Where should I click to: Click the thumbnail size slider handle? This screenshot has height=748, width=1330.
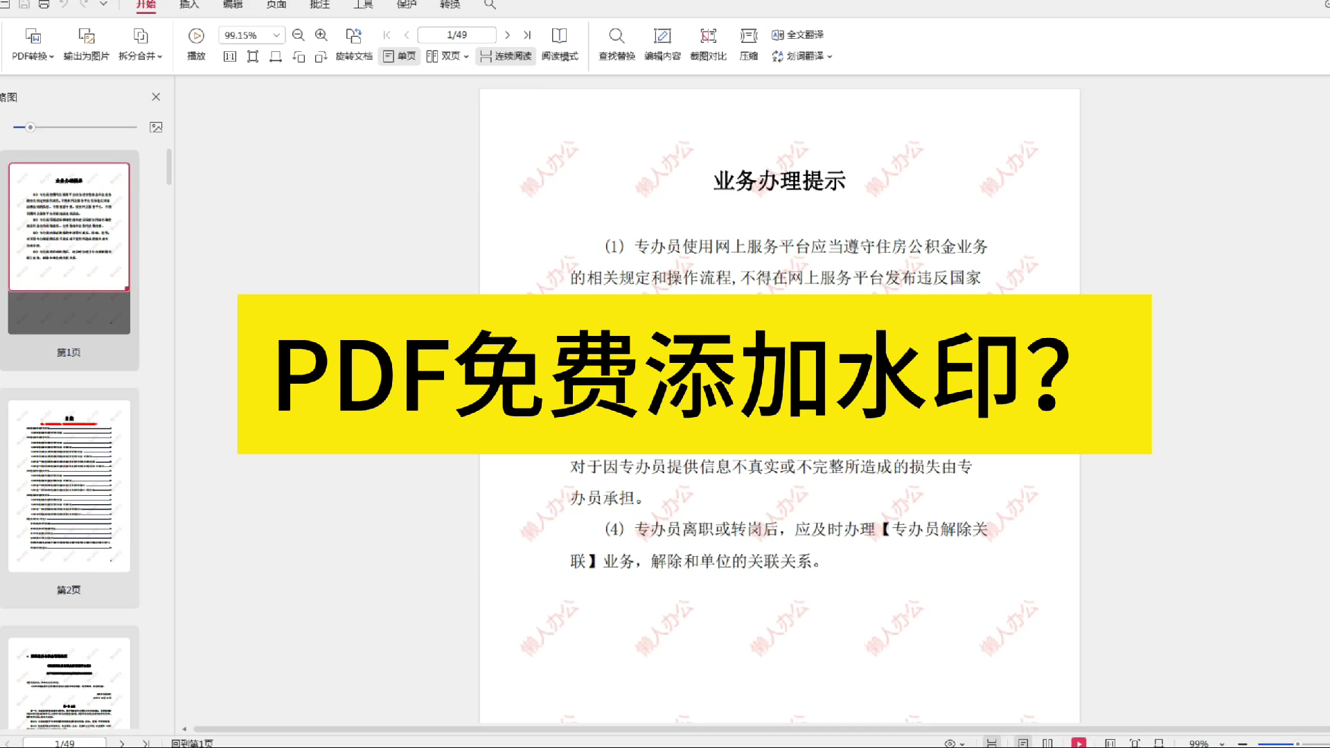(30, 127)
